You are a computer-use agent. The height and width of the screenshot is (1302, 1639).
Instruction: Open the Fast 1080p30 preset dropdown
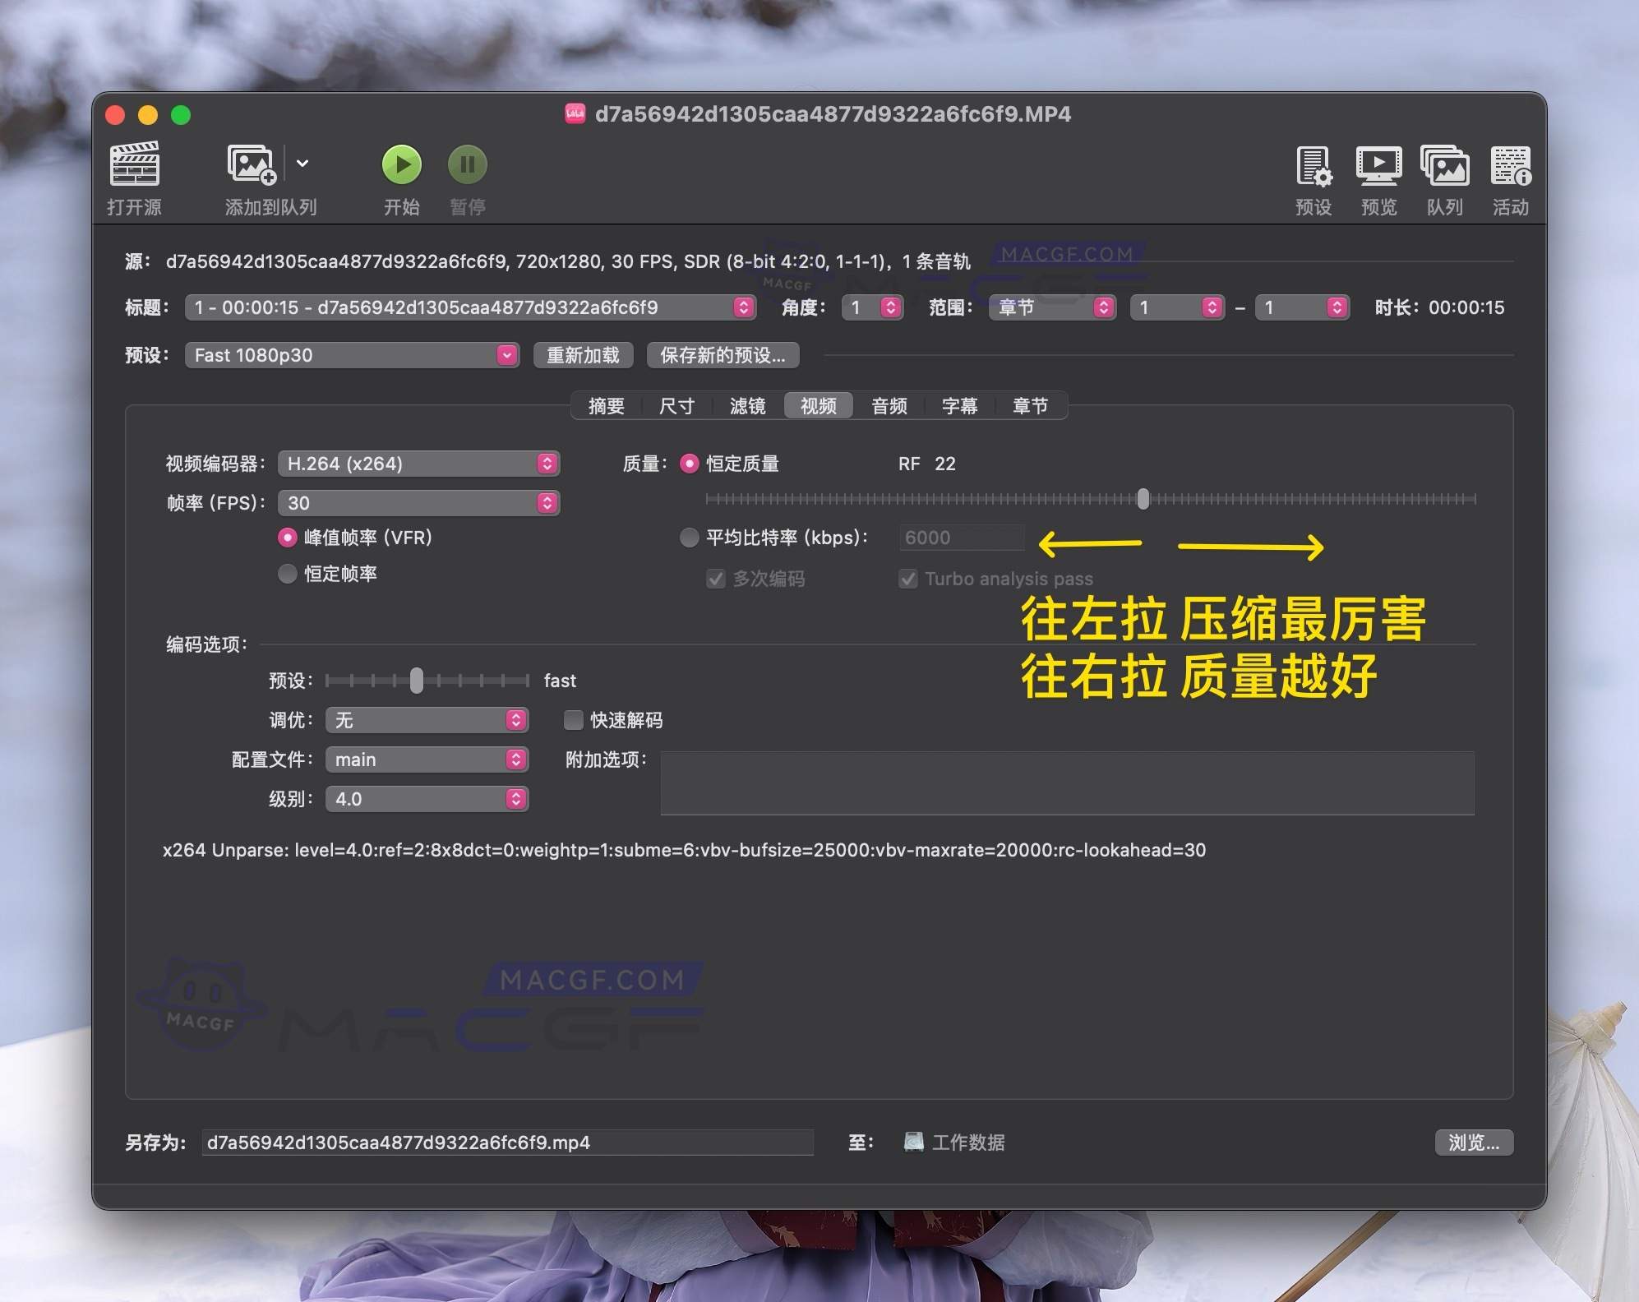point(352,355)
